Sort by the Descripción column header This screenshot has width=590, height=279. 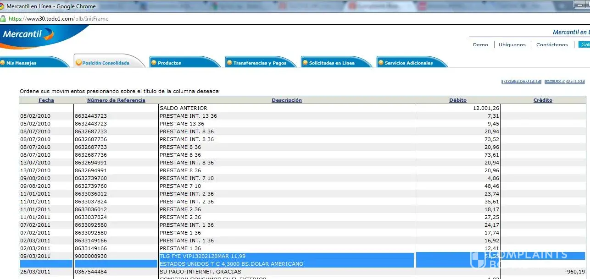pos(287,100)
